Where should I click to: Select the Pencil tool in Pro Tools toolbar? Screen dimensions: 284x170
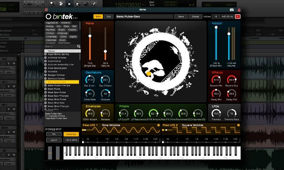[x=95, y=4]
